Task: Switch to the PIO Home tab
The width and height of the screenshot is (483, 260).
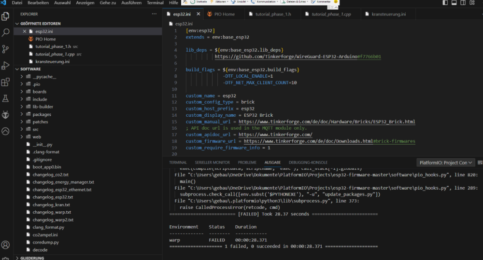Action: click(x=224, y=14)
